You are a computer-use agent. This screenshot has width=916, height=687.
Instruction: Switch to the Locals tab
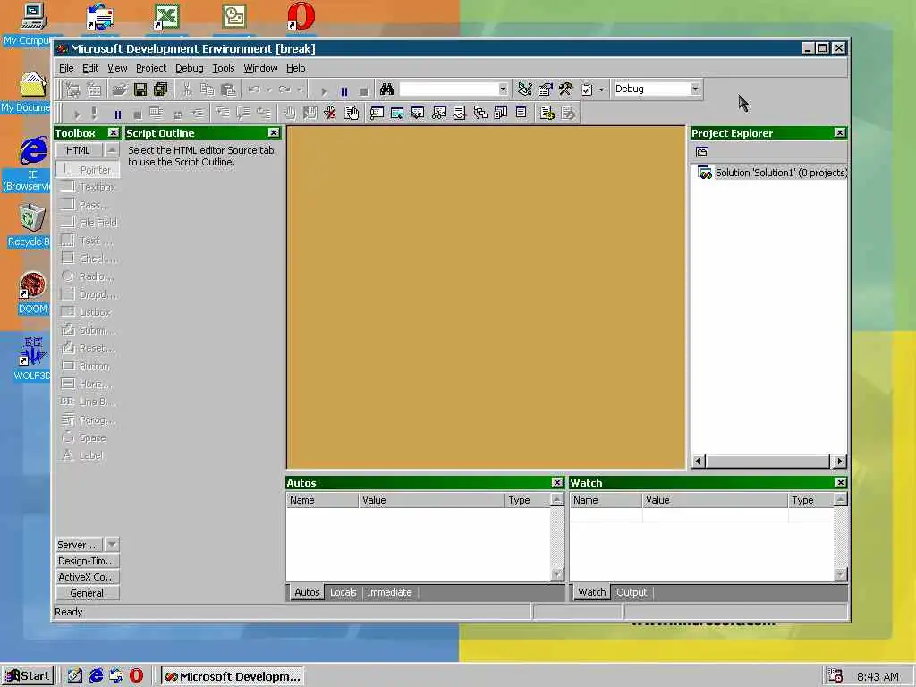(x=343, y=592)
